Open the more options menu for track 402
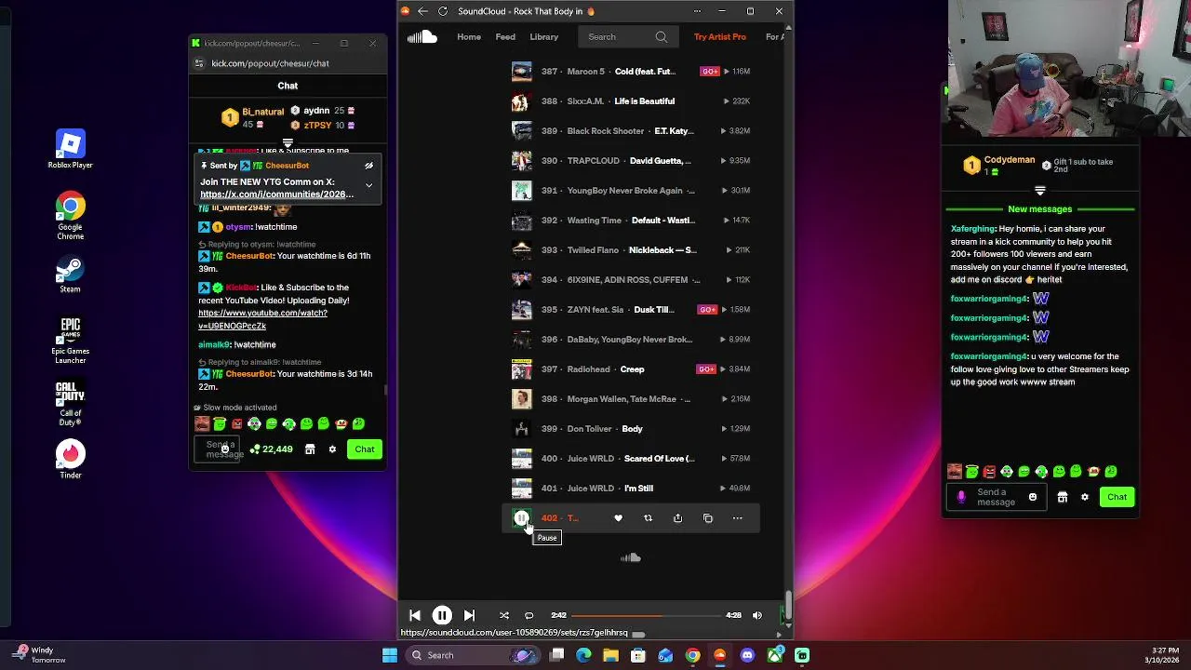 point(737,518)
